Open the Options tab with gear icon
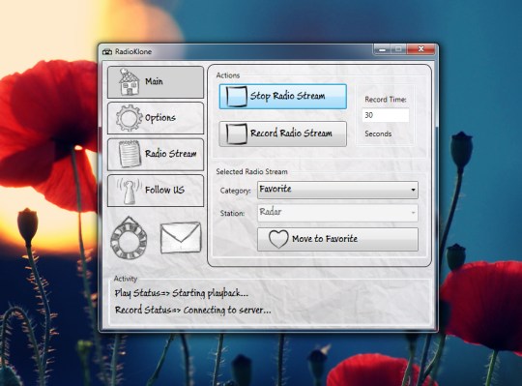 click(x=156, y=118)
